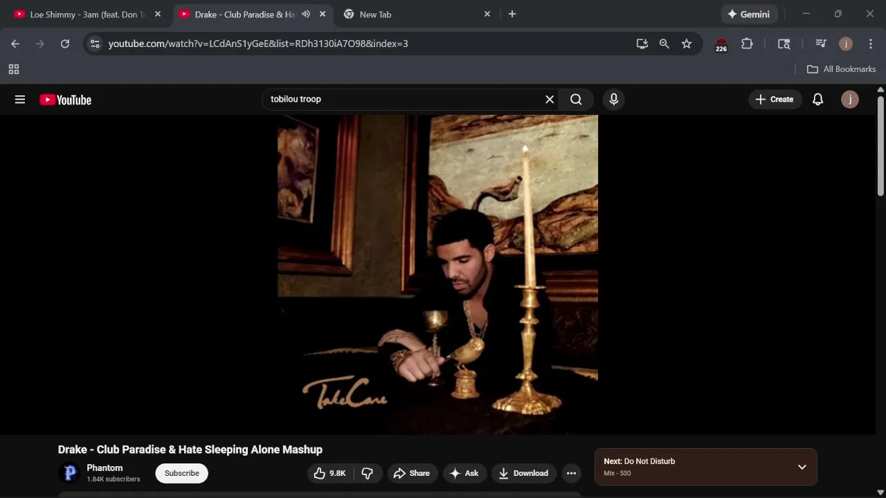Screen dimensions: 886x498
Task: Bookmark this page with star
Action: (x=687, y=44)
